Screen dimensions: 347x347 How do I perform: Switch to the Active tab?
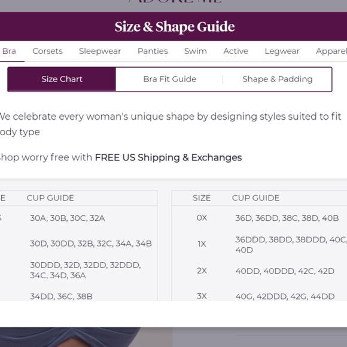pos(236,51)
